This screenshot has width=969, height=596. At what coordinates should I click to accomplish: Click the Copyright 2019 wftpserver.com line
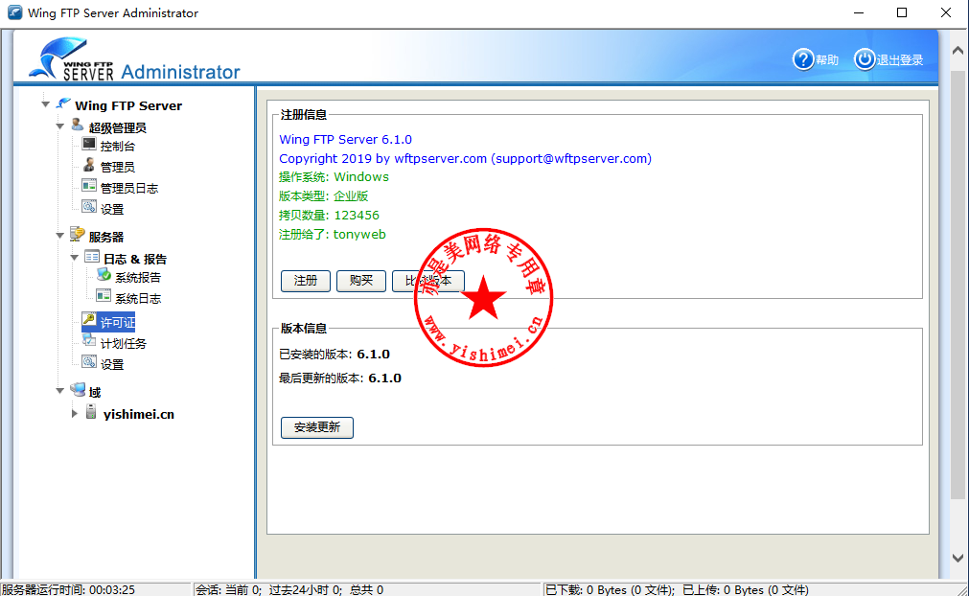click(x=466, y=159)
